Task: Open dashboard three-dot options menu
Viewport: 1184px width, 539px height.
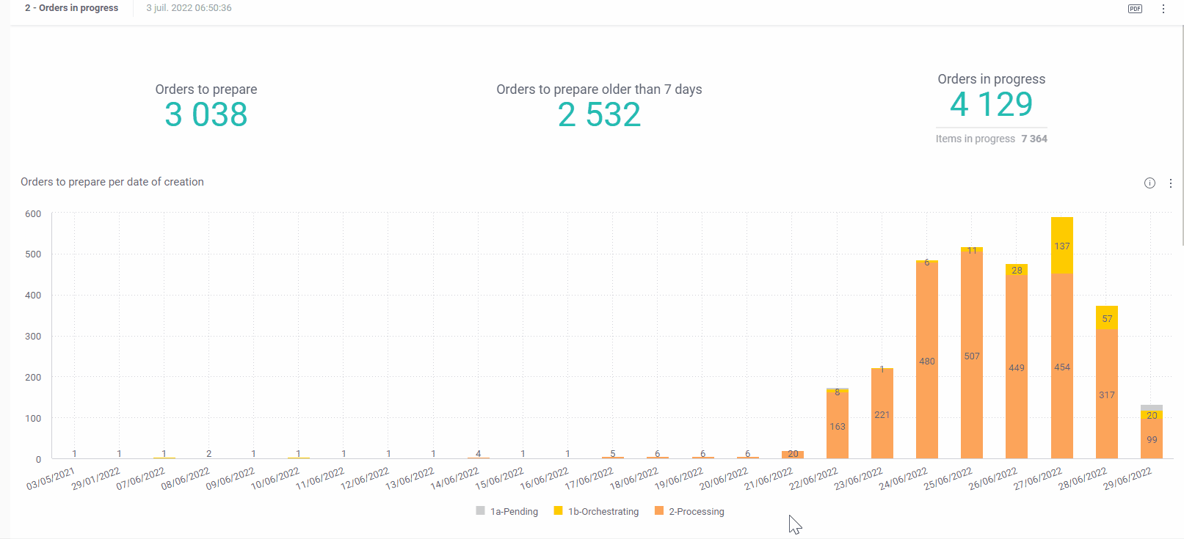Action: (x=1163, y=9)
